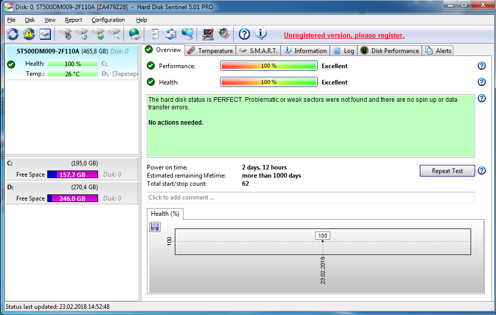
Task: Click the 'Unregistered version, please register' link
Action: (x=344, y=35)
